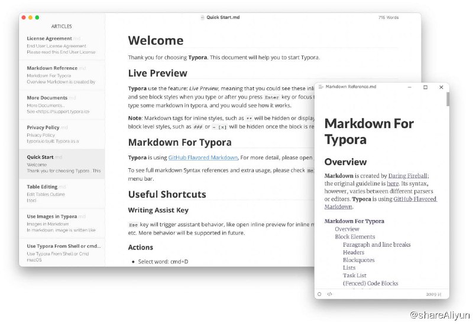Viewport: 473px width, 324px height.
Task: Jump to Block Elements in table of contents
Action: [x=355, y=237]
